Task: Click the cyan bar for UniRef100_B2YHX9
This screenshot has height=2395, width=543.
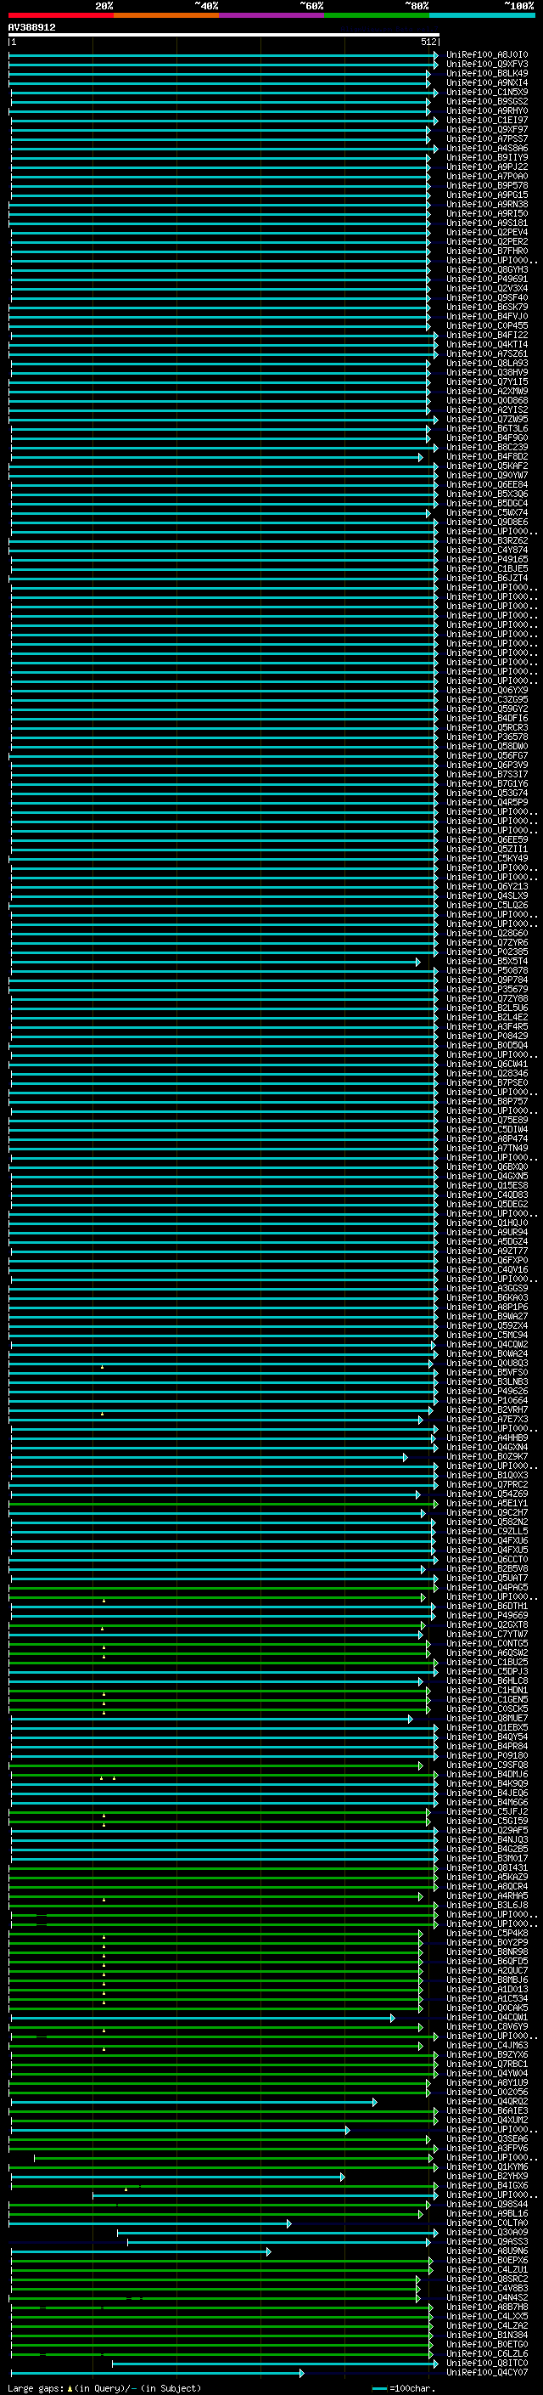Action: tap(178, 2177)
